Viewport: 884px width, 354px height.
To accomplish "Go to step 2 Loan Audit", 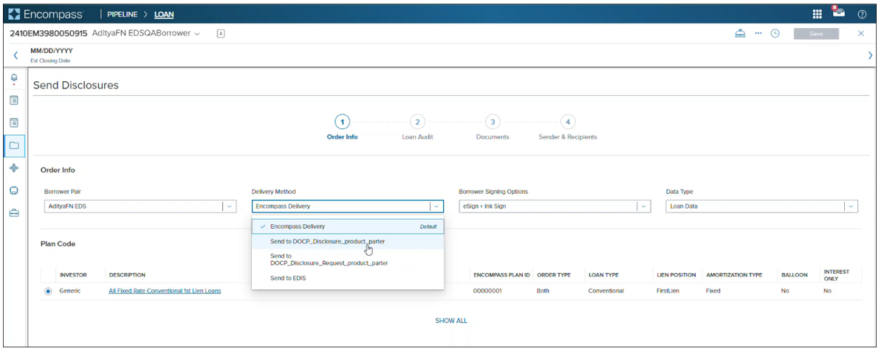I will pos(417,122).
